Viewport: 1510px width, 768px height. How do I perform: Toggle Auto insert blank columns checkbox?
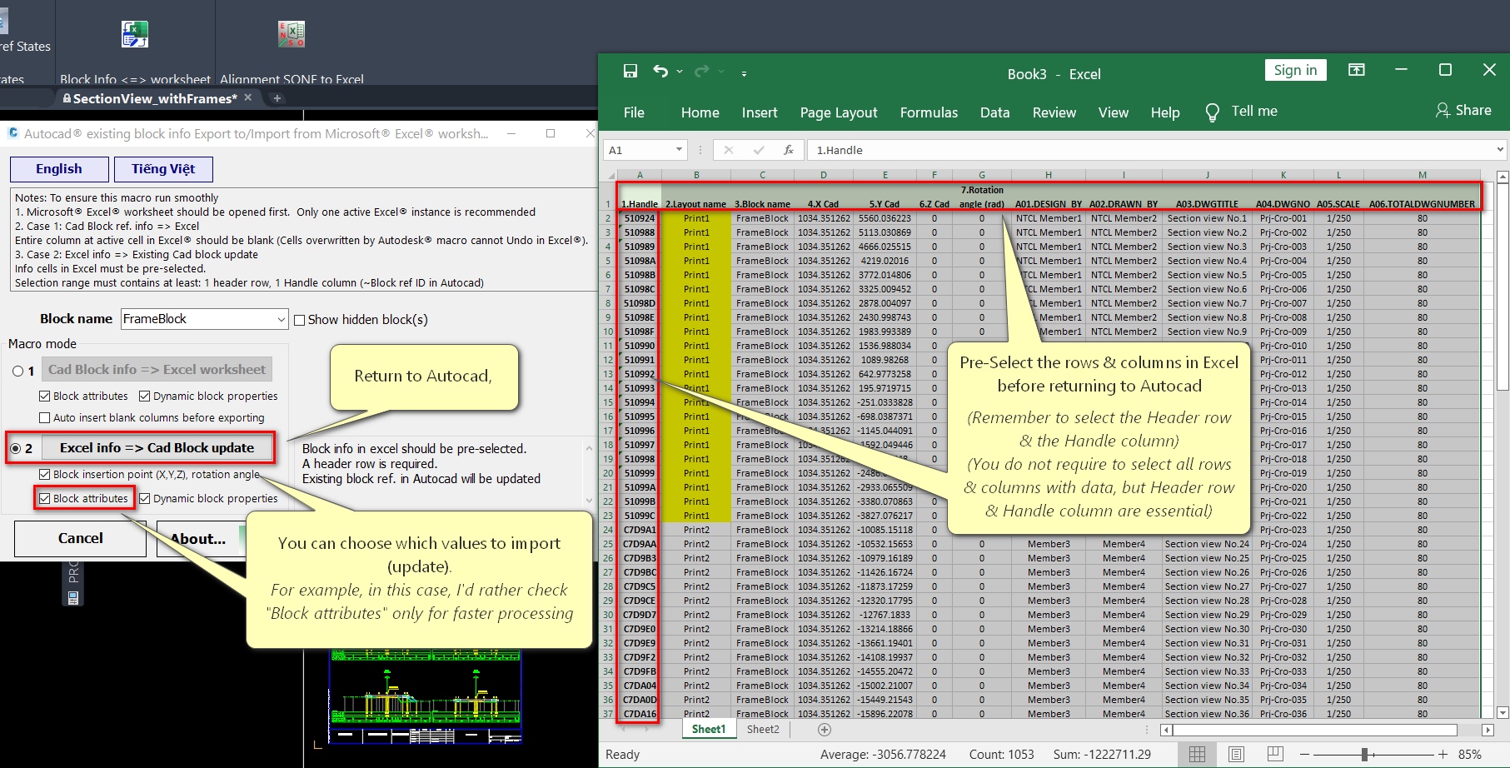tap(45, 418)
